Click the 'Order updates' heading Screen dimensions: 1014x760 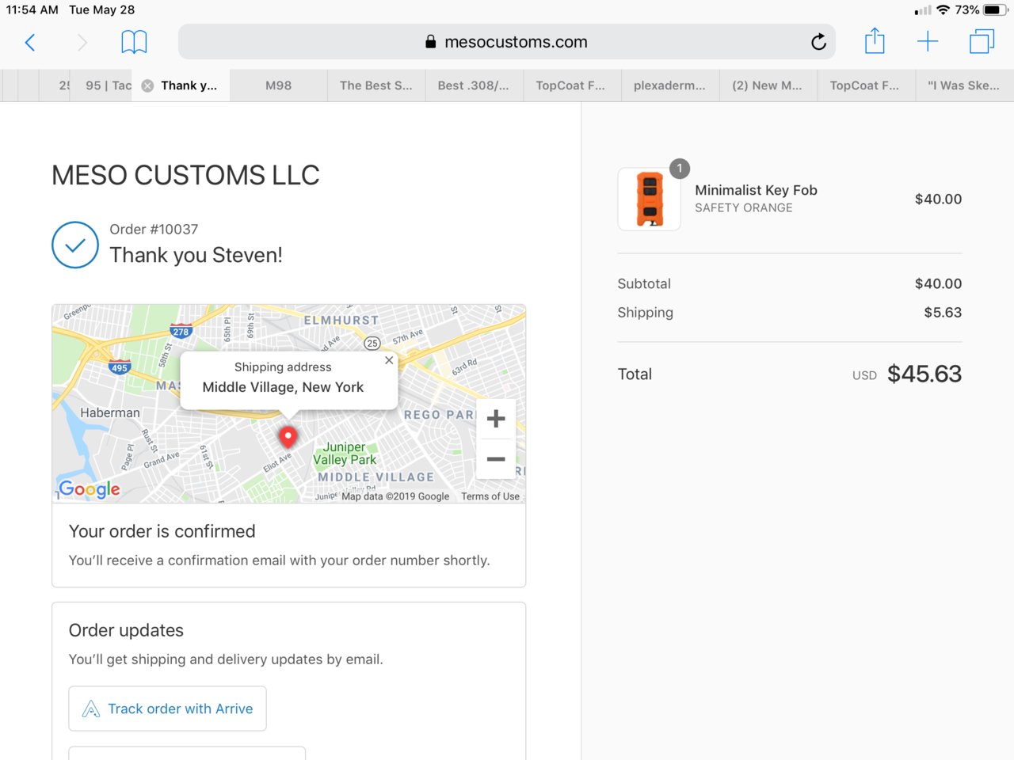point(126,630)
